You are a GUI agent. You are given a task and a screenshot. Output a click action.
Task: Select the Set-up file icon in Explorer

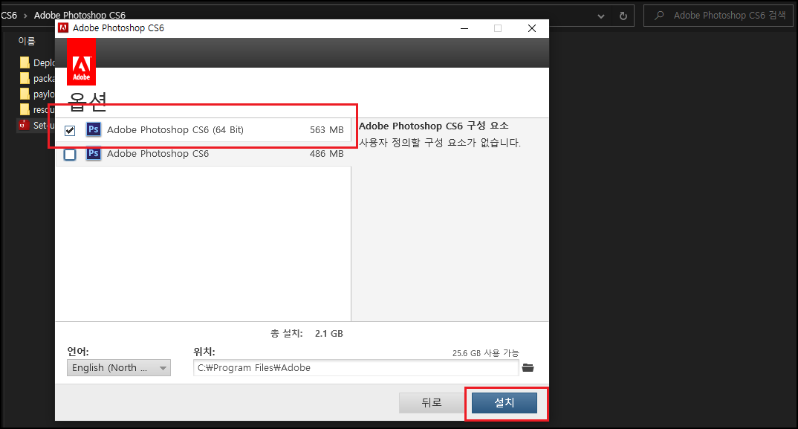click(x=24, y=126)
